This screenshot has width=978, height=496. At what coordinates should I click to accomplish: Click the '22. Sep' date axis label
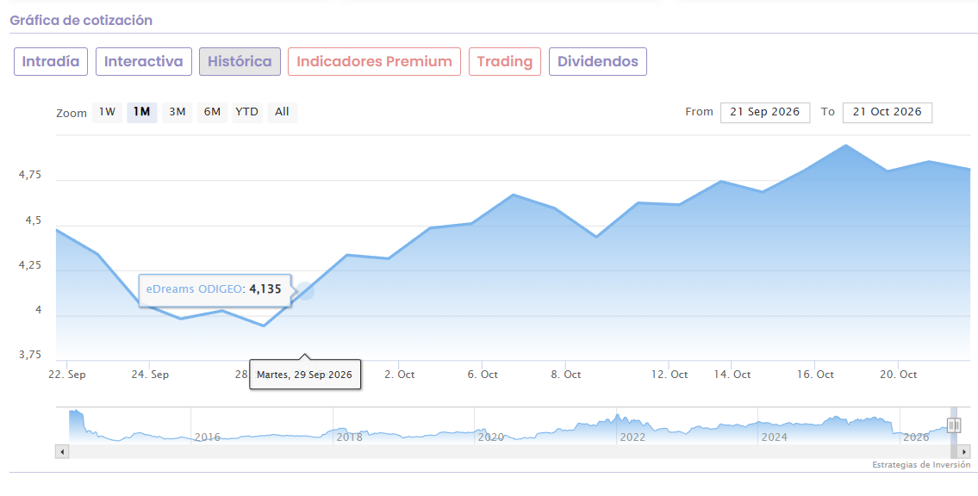coord(66,375)
